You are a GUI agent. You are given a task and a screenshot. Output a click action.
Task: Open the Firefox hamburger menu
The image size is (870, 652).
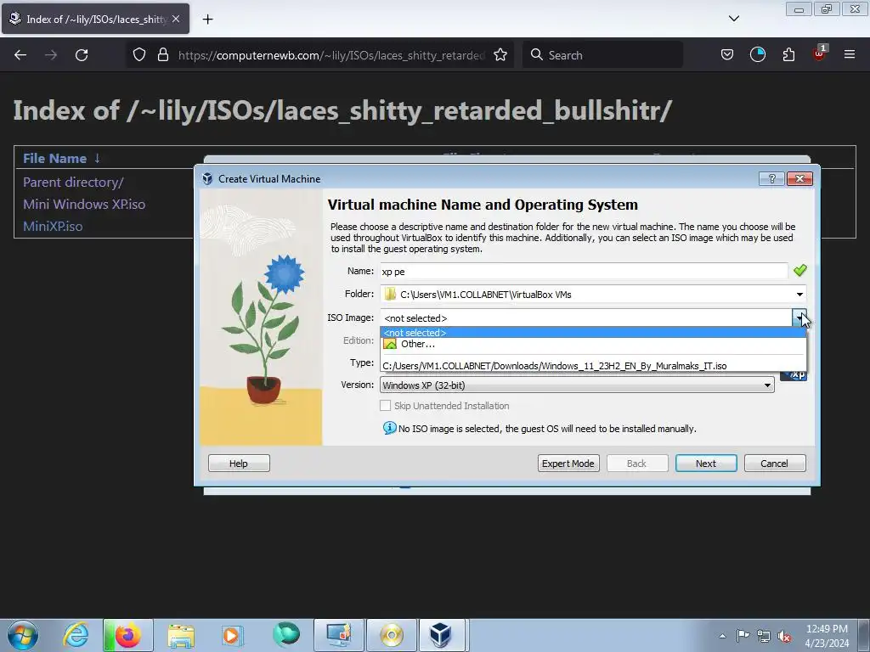850,54
